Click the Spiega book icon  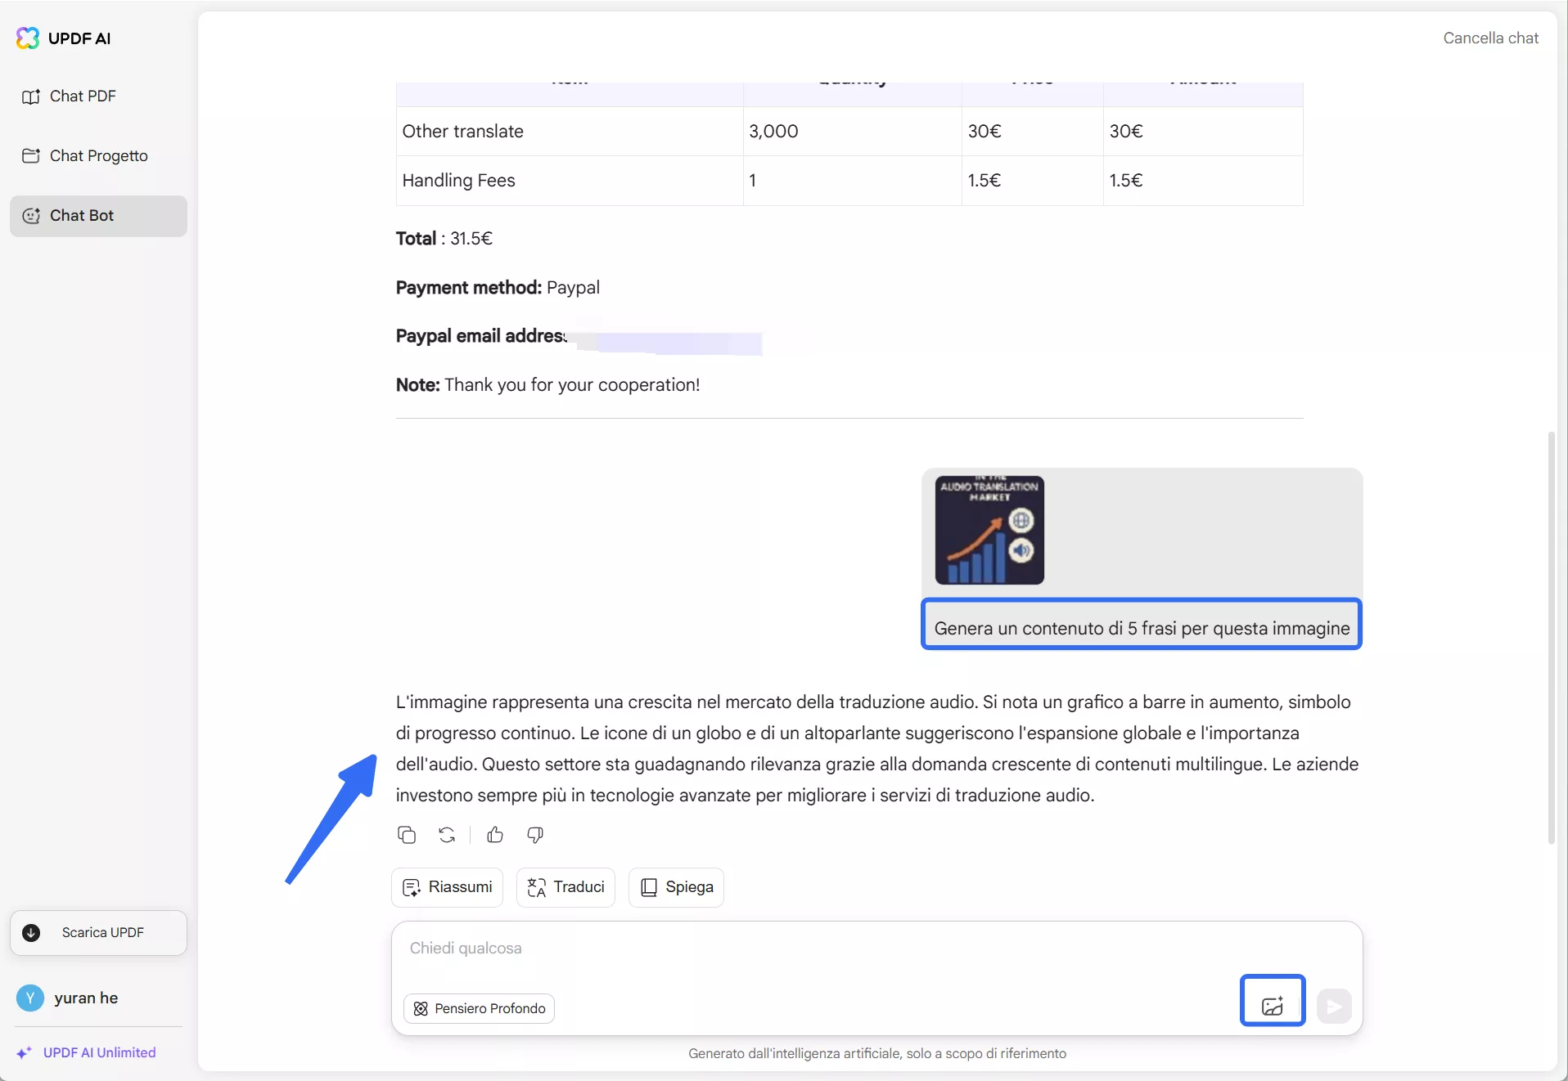[649, 888]
